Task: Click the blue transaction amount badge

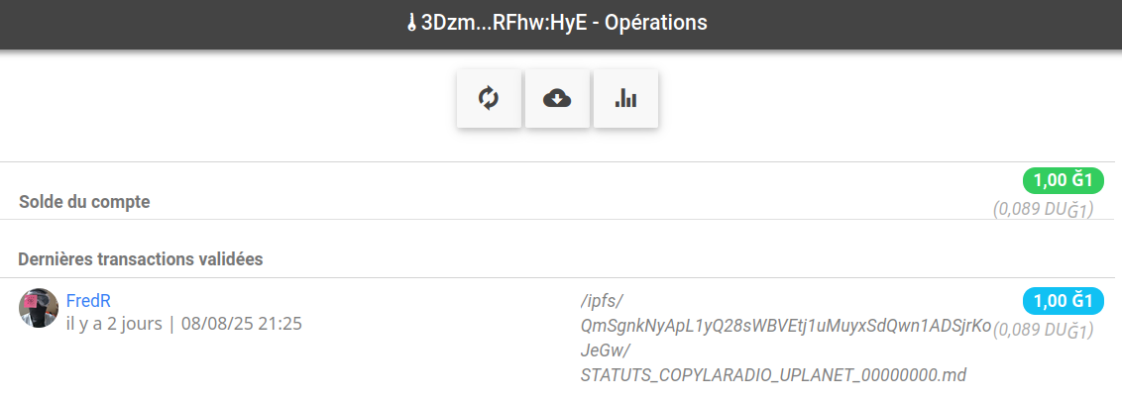Action: pos(1063,301)
